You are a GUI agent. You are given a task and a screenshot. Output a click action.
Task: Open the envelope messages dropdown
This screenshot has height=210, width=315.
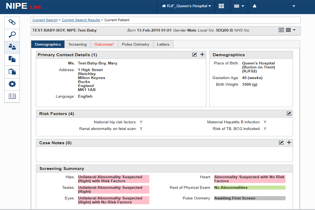tap(239, 6)
